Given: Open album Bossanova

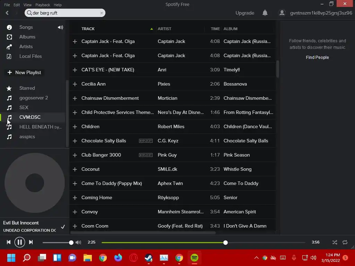Looking at the screenshot, I should (x=235, y=84).
